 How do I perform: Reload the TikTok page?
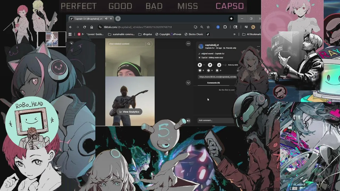84,27
